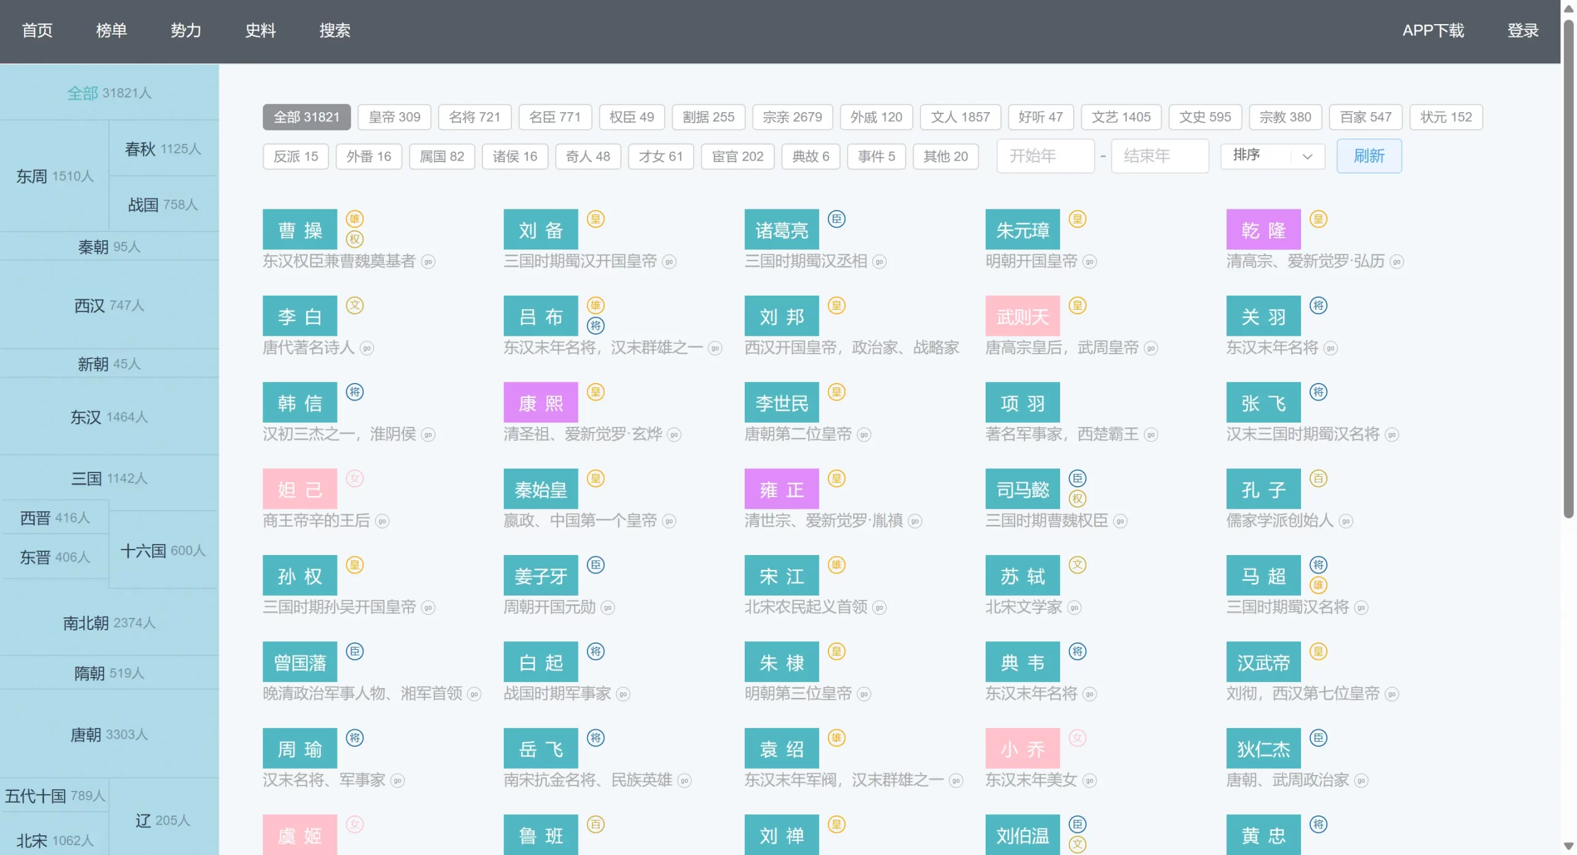Click the 臣 badge next to 诸葛亮
Screen dimensions: 1577x855
pos(837,219)
